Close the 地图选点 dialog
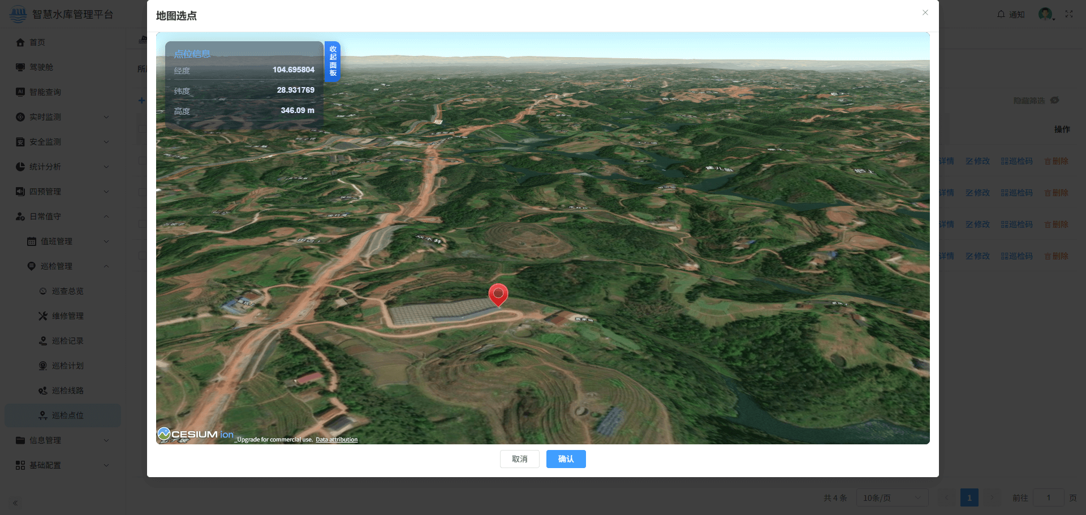Screen dimensions: 1086x515 point(925,12)
